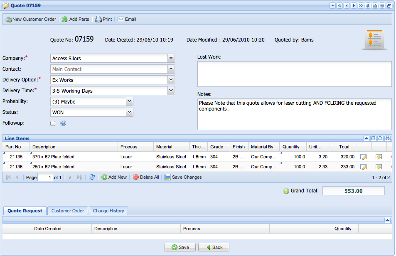Screen dimensions: 396x256
Task: Sort by the Description column header in Line Items
Action: click(74, 147)
